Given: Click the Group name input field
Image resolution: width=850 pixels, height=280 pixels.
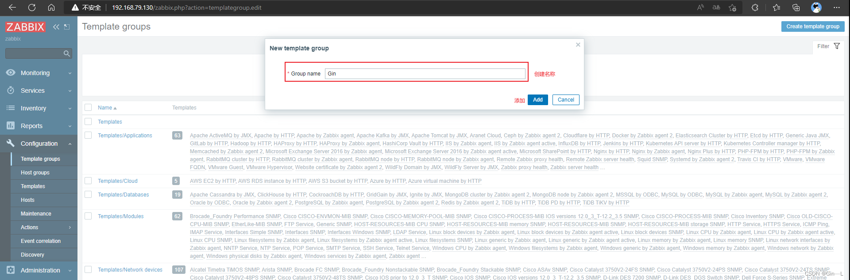Looking at the screenshot, I should point(425,74).
